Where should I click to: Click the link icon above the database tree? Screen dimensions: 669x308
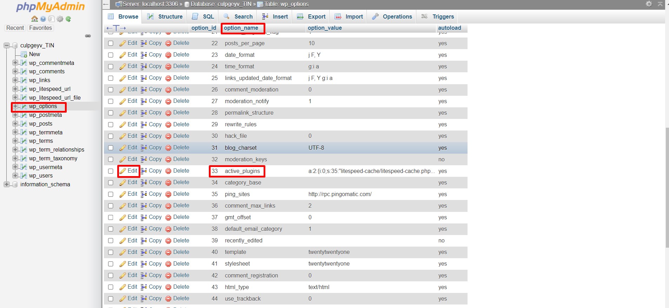(x=88, y=36)
